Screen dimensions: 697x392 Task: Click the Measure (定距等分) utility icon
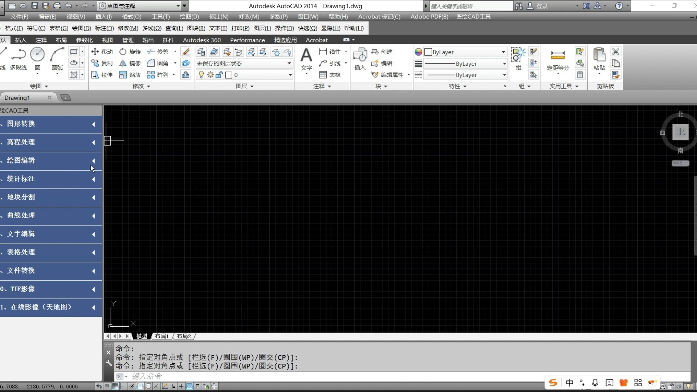tap(558, 56)
